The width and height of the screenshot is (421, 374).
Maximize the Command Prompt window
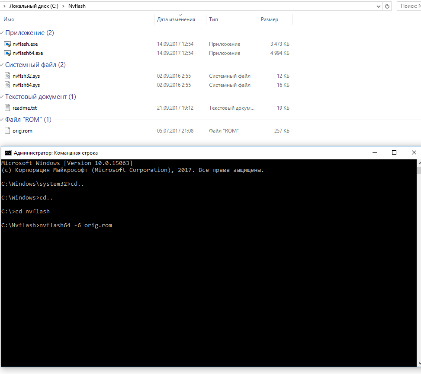[x=394, y=153]
